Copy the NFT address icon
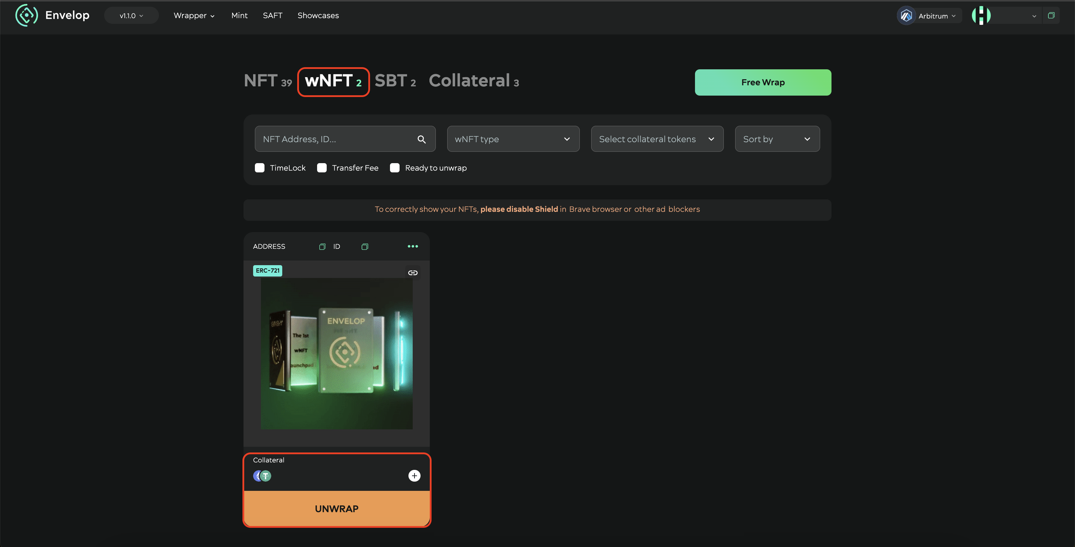This screenshot has height=547, width=1075. point(322,247)
